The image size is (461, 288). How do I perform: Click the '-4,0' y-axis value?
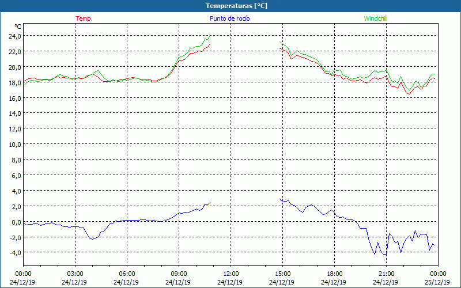[x=16, y=253]
